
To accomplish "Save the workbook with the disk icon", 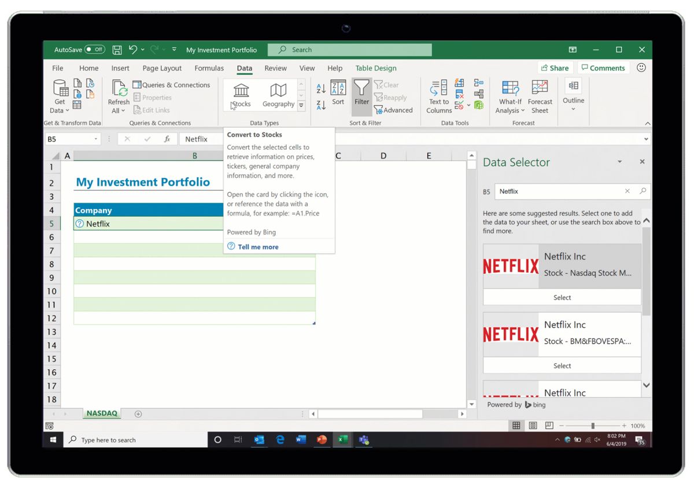I will 117,50.
